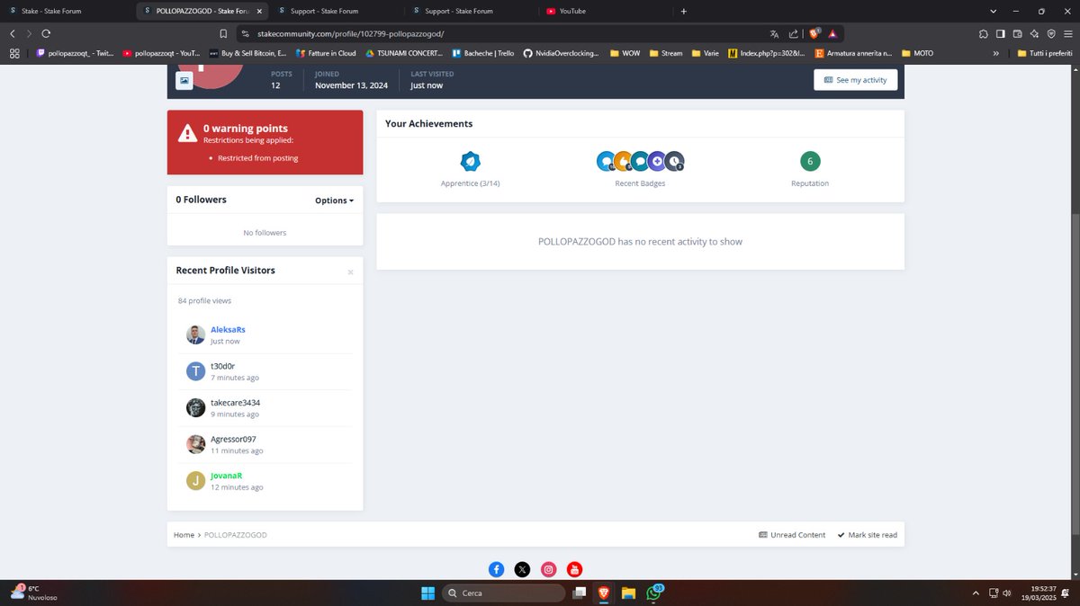Open takecare3434 visitor profile link
1080x606 pixels.
point(235,403)
